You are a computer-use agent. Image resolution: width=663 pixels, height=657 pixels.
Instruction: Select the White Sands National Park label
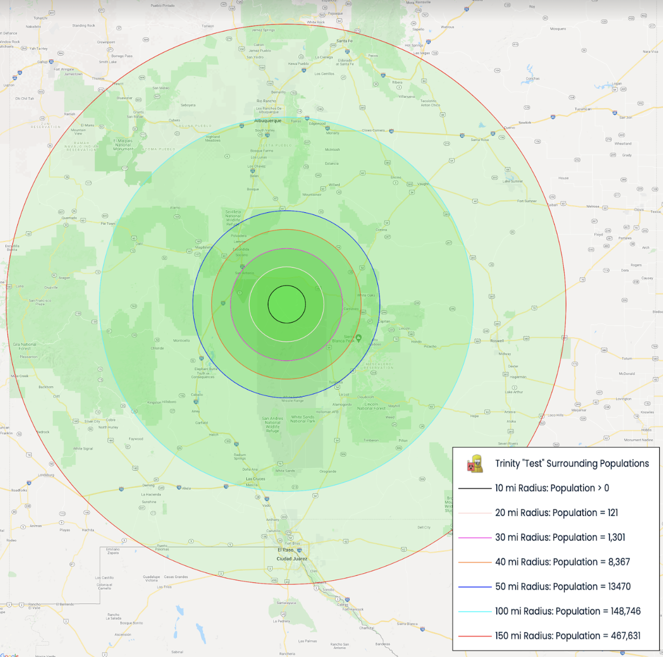pyautogui.click(x=302, y=419)
